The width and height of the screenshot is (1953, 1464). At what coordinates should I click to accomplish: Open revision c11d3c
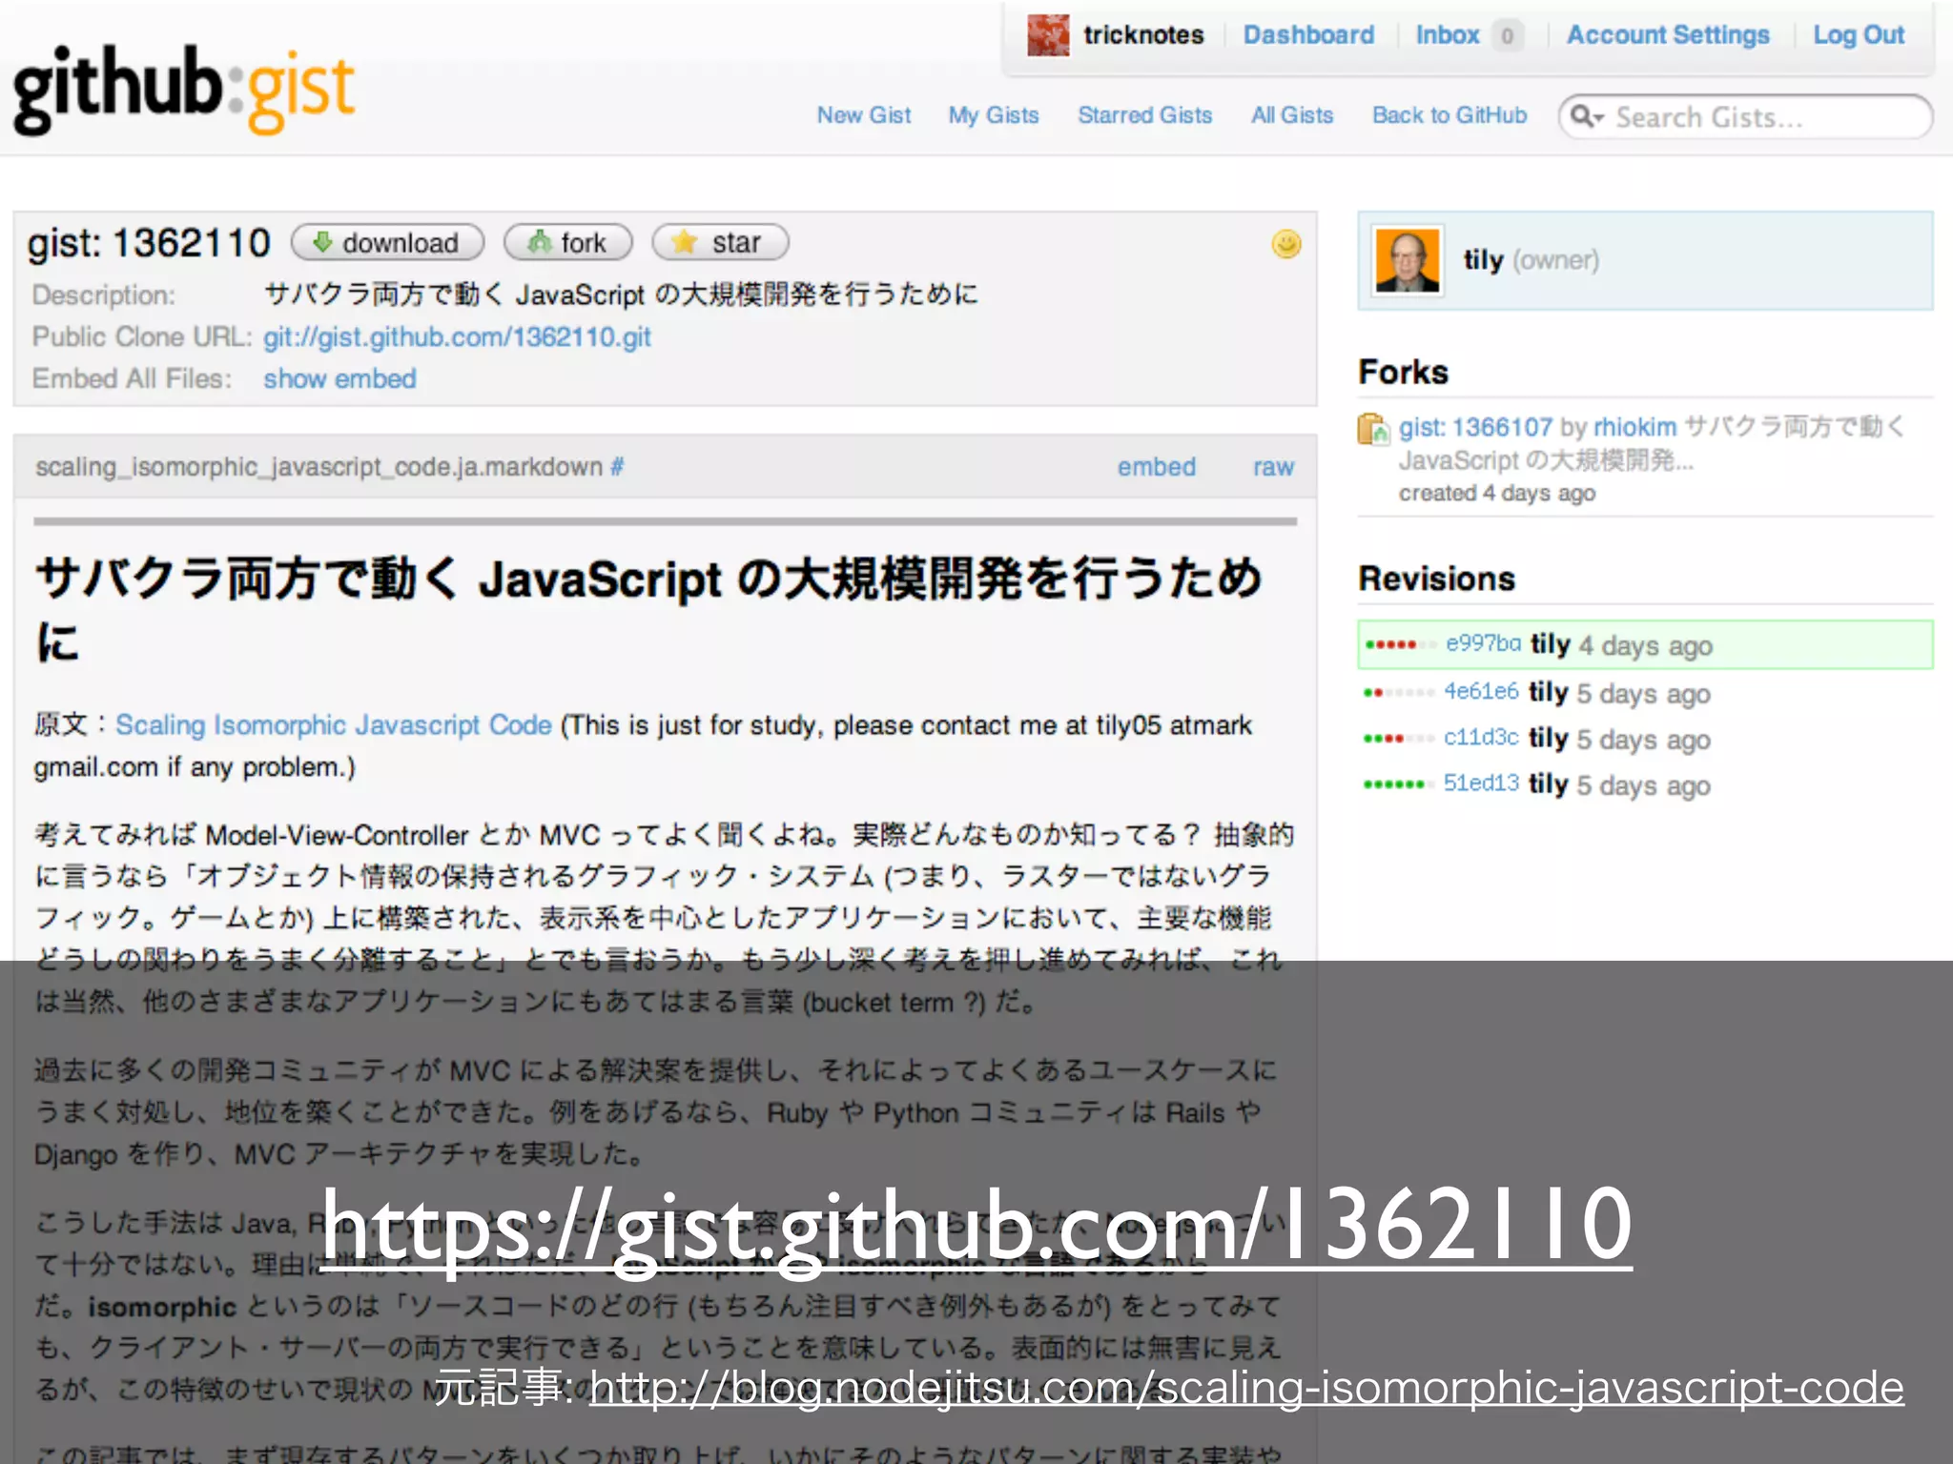click(x=1481, y=738)
